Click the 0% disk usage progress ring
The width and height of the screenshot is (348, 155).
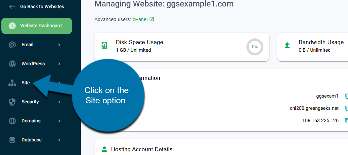pos(255,47)
